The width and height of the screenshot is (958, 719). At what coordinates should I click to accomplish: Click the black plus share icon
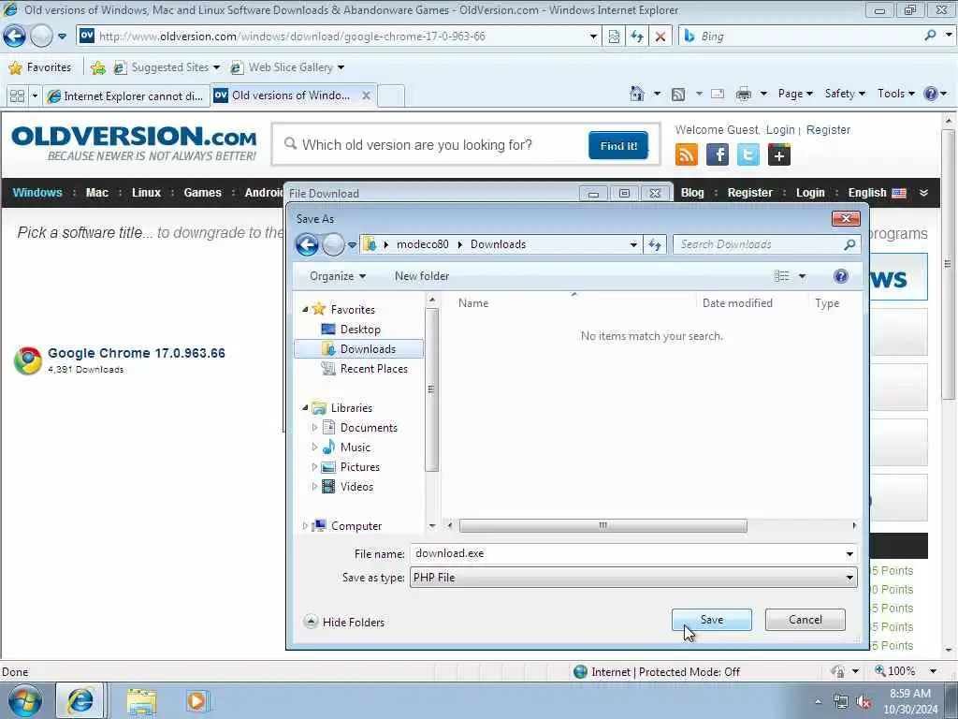point(779,154)
